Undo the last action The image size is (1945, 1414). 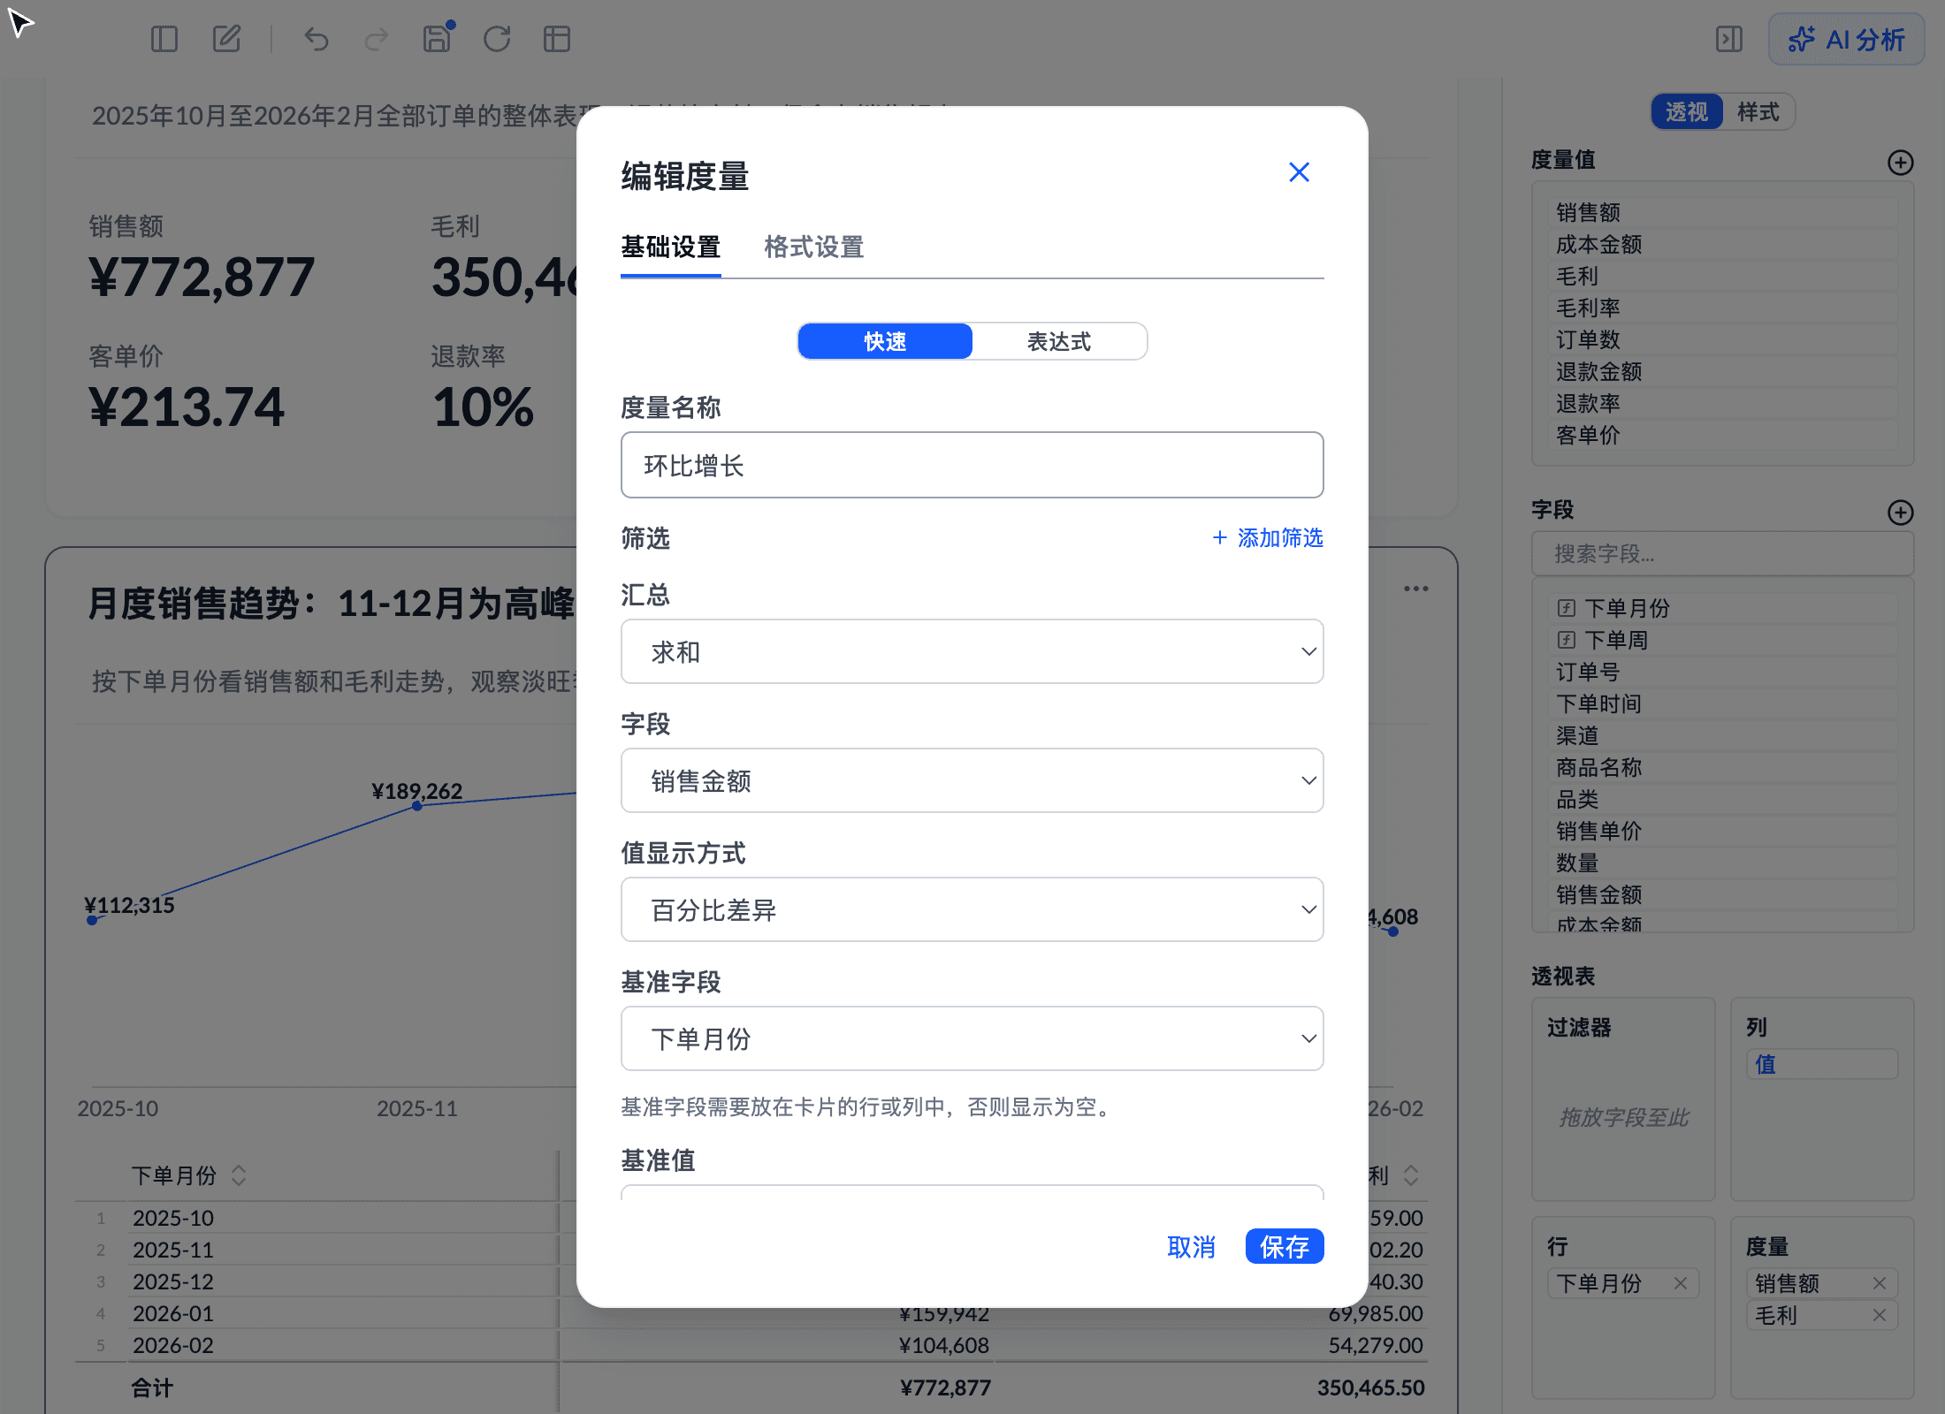pos(317,39)
